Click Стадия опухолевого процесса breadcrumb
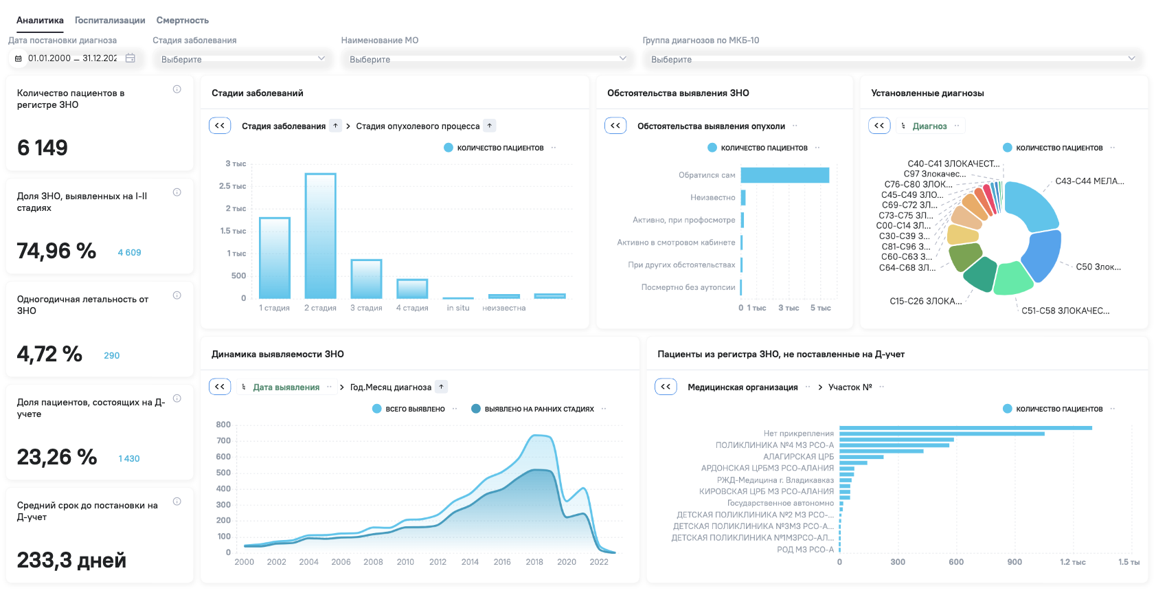Image resolution: width=1167 pixels, height=595 pixels. 418,126
